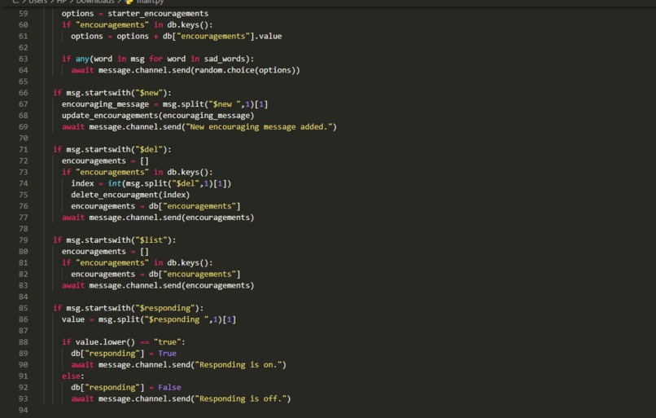Screen dimensions: 656x418
Task: Click the 'False' constant on line 92
Action: [x=169, y=387]
